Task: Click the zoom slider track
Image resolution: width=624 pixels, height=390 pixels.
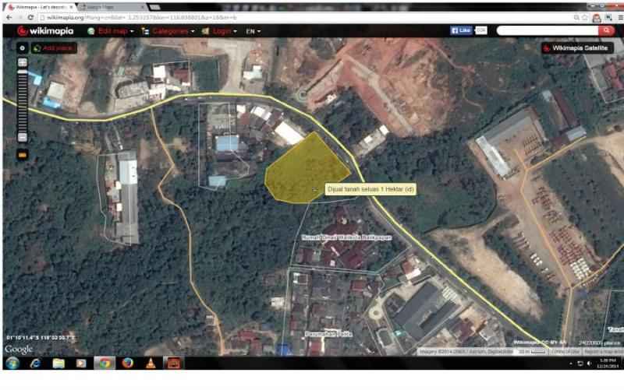Action: 22,101
